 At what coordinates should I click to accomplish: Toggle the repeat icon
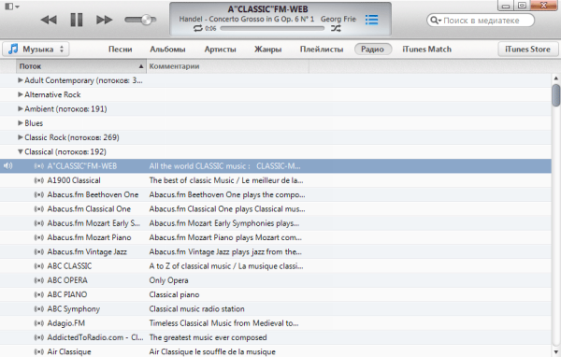pyautogui.click(x=198, y=28)
